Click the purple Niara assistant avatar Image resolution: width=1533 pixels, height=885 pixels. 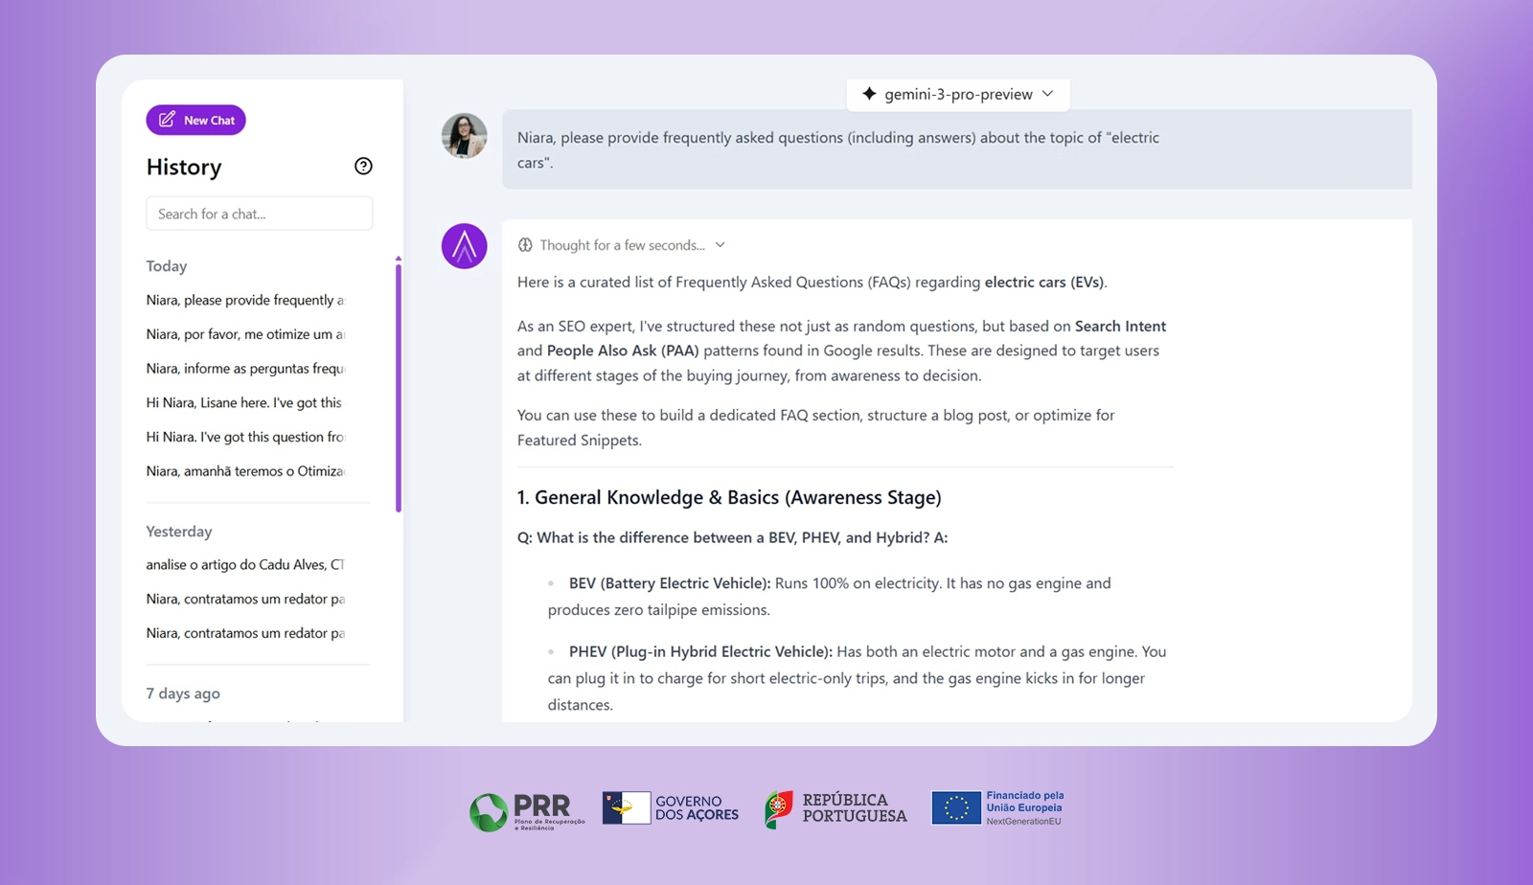tap(464, 246)
